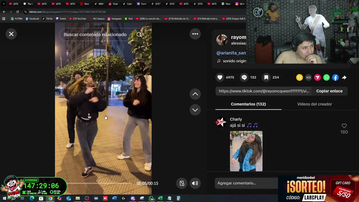Open (72) YouTube bookmark
This screenshot has height=202, width=359.
77,19
